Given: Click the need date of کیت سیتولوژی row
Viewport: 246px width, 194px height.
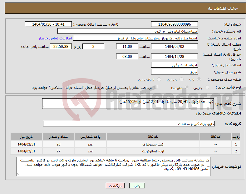Looking at the screenshot, I should click(x=26, y=144).
